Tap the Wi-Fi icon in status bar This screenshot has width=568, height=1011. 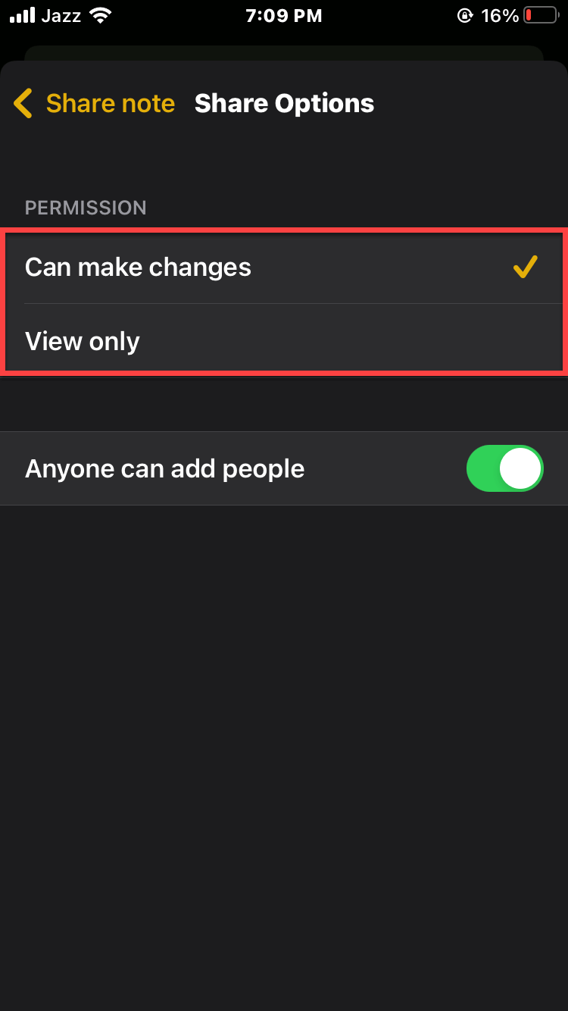click(98, 16)
